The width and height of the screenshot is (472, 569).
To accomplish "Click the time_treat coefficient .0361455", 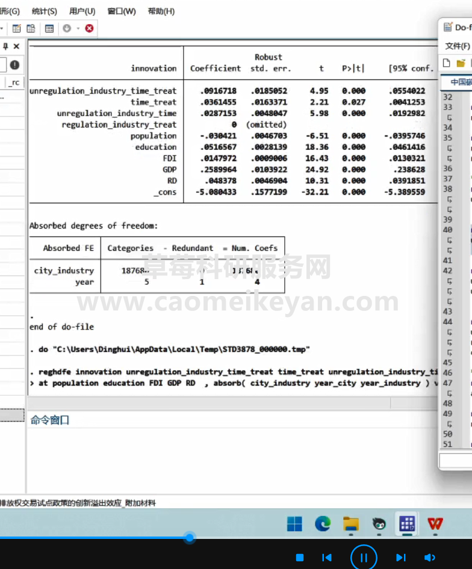I will point(218,102).
